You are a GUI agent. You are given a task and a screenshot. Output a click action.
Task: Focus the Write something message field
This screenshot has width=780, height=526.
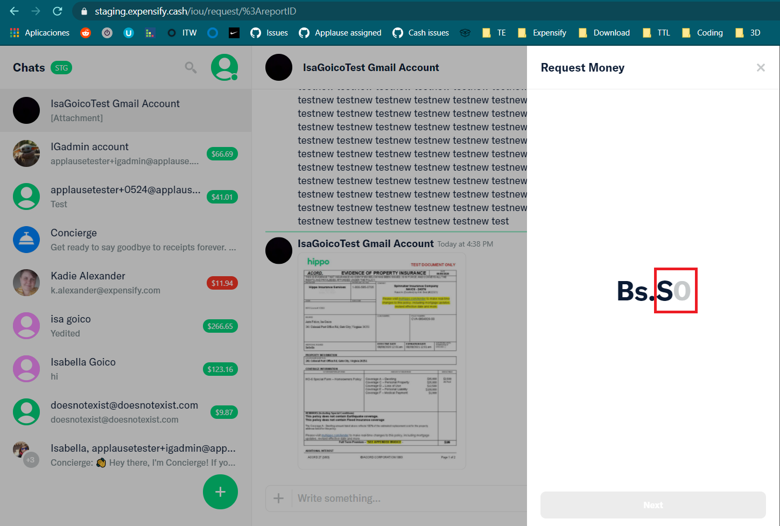409,499
